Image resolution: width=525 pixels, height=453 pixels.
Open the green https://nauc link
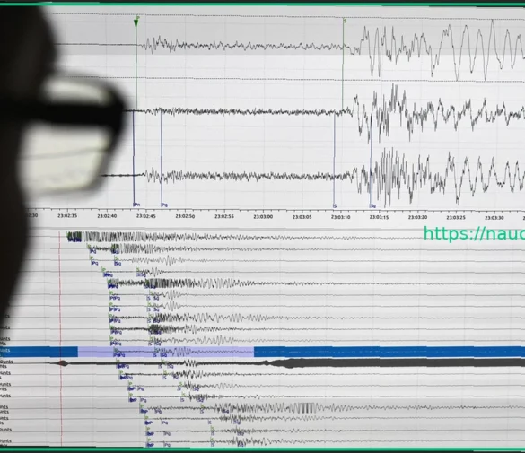pyautogui.click(x=474, y=233)
